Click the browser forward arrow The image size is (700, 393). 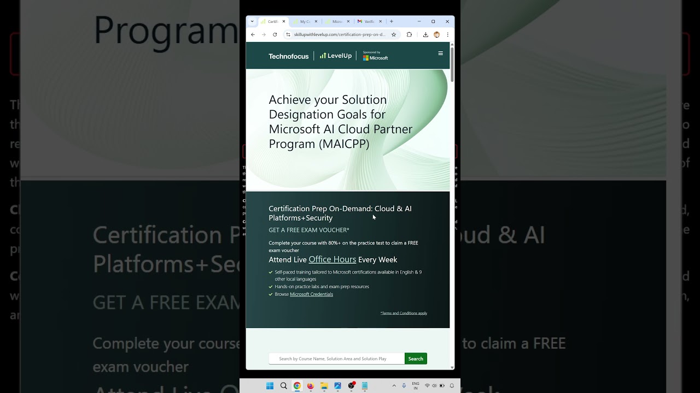pyautogui.click(x=264, y=34)
